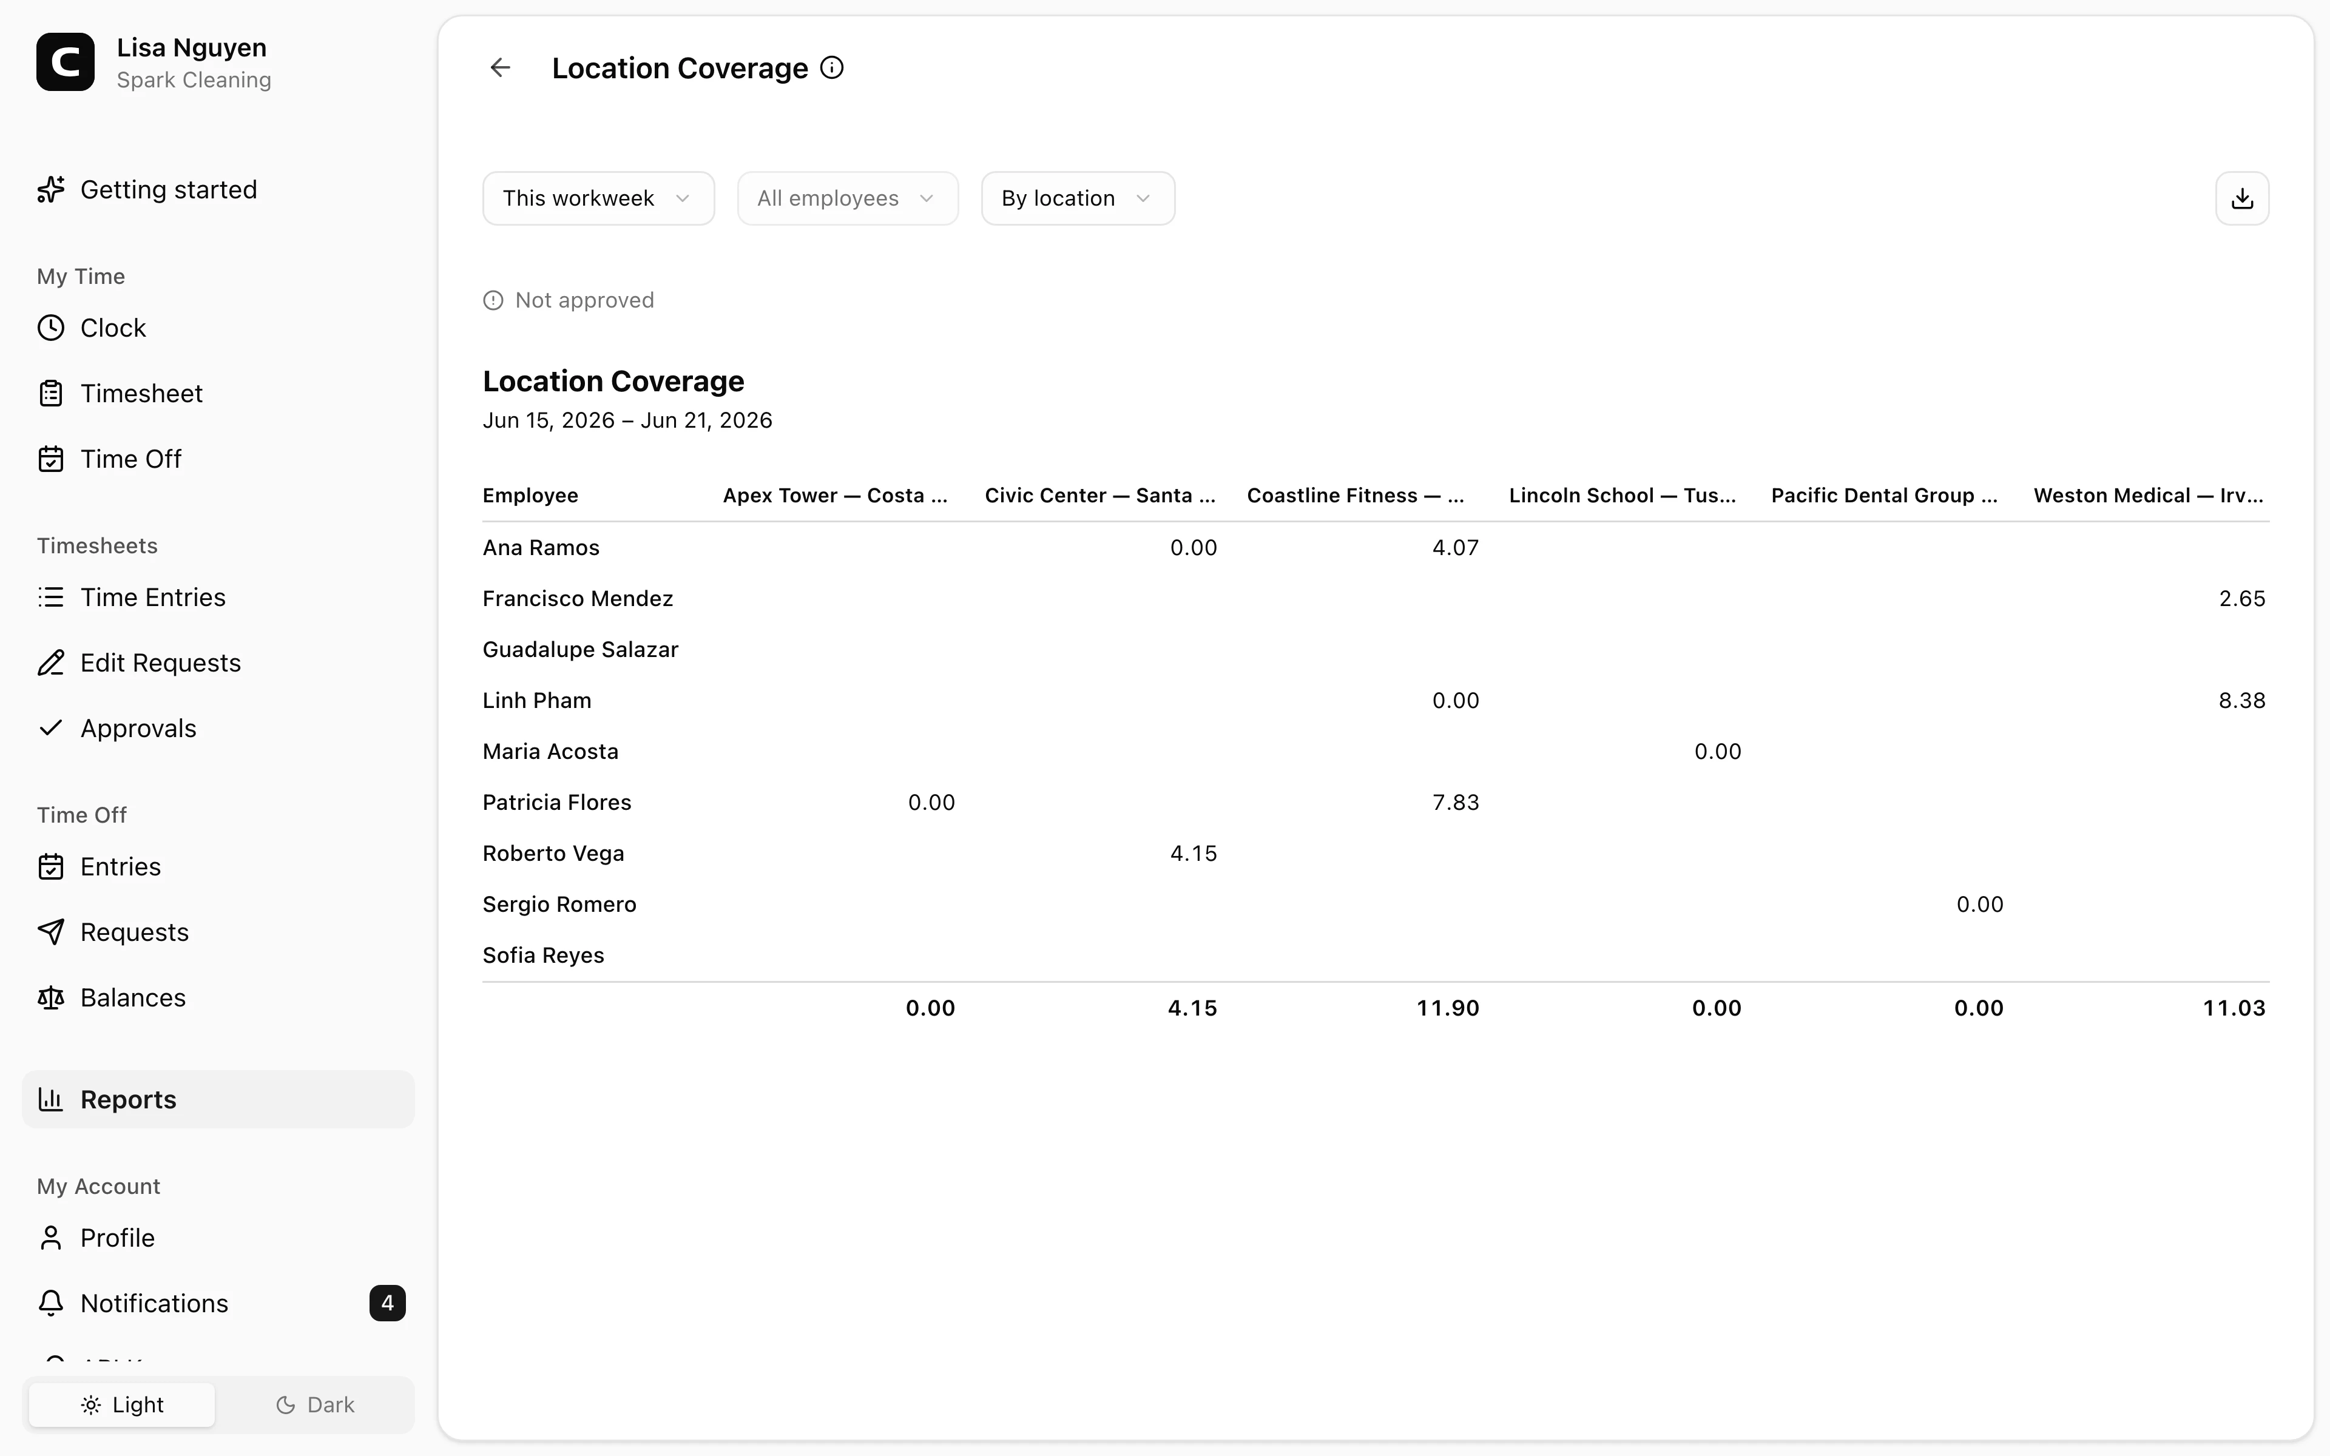Click Linh Pham 8.38 hours value

click(x=2241, y=701)
